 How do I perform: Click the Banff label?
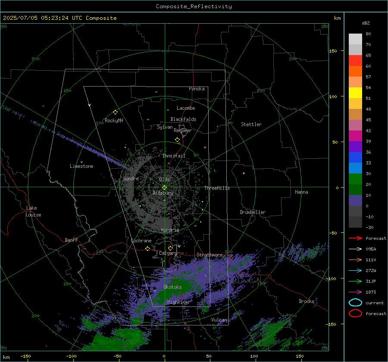(x=71, y=240)
